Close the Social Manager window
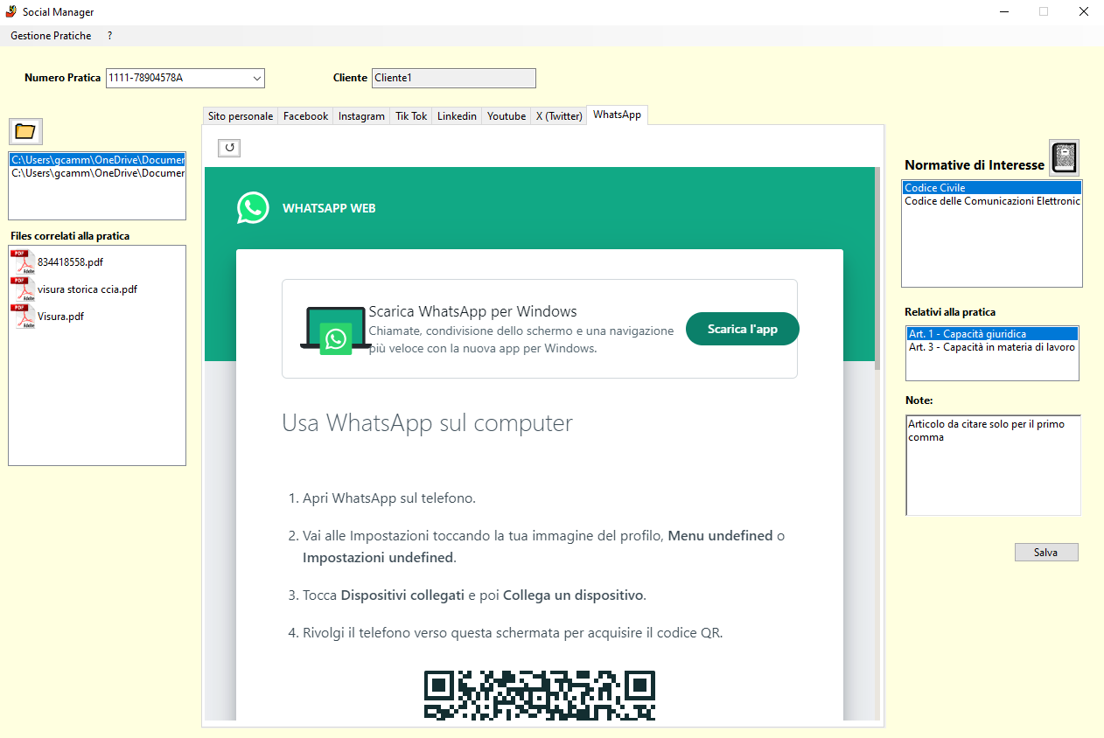The height and width of the screenshot is (738, 1104). 1084,12
